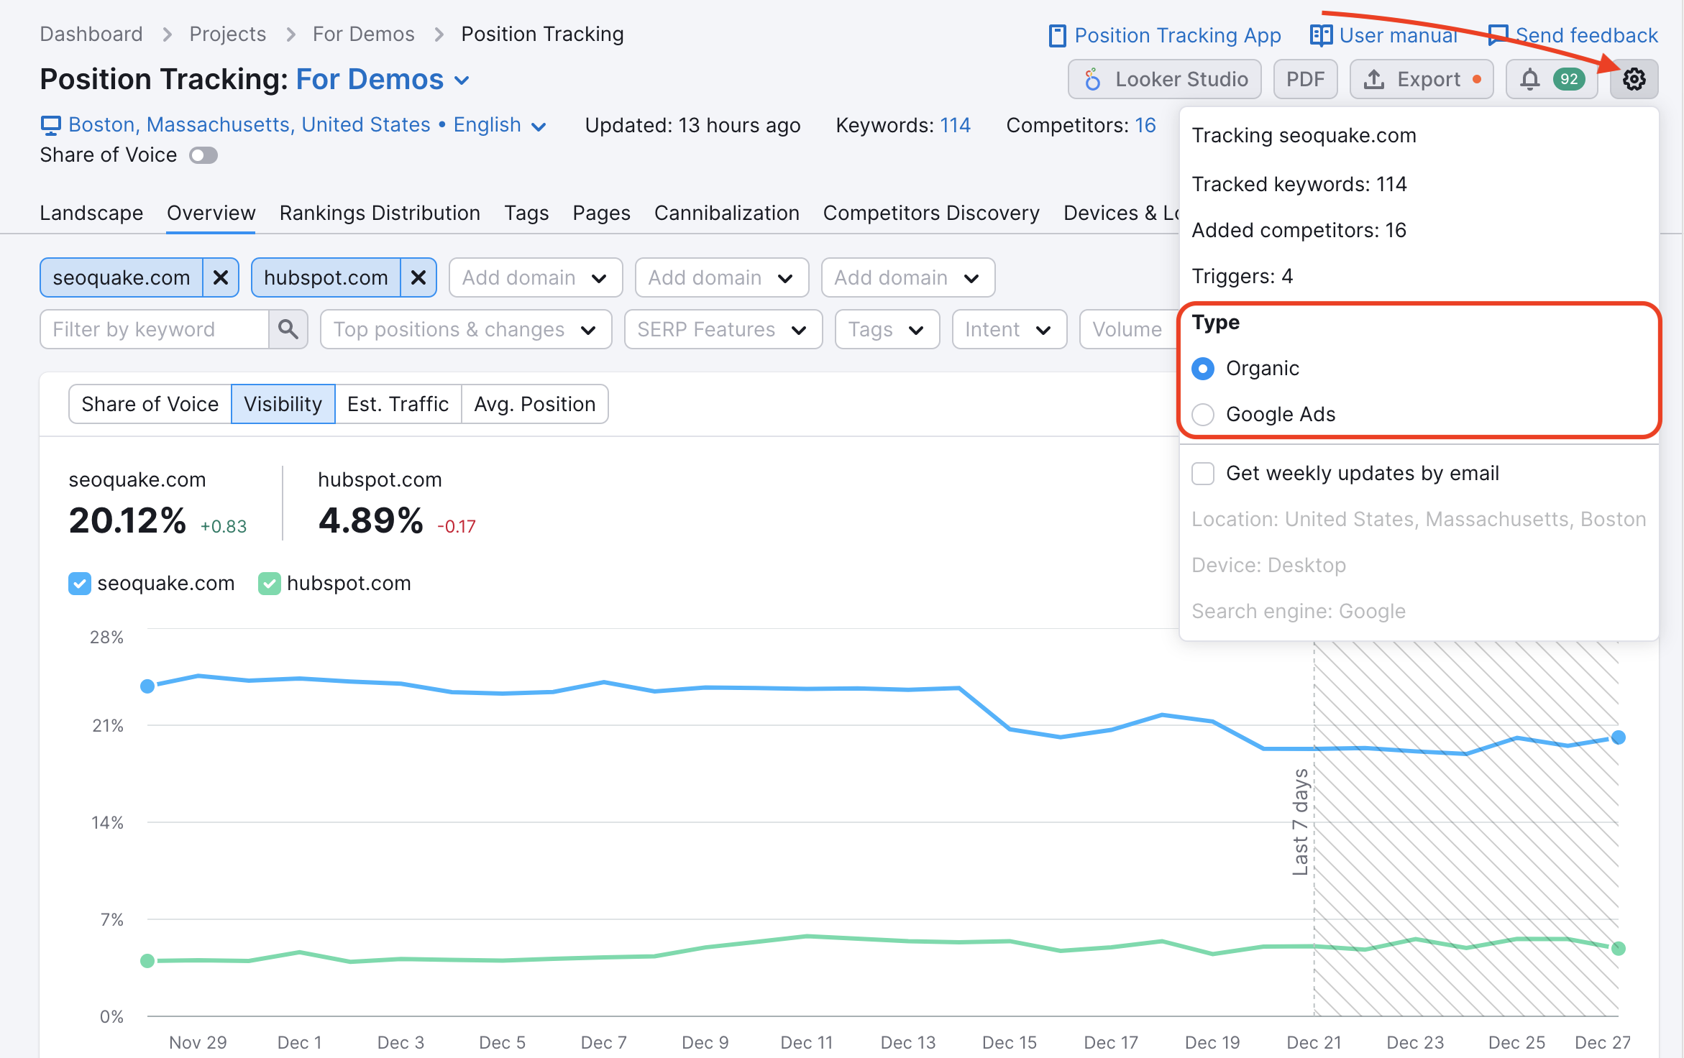Select the Avg. Position chart metric
Screen dimensions: 1684x1058
pyautogui.click(x=534, y=404)
